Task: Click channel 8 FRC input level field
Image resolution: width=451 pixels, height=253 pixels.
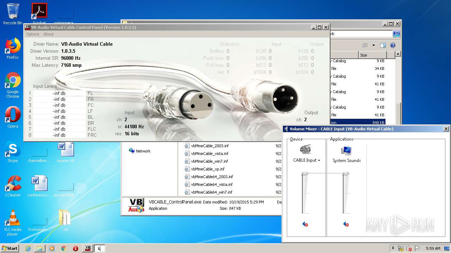Action: 59,135
